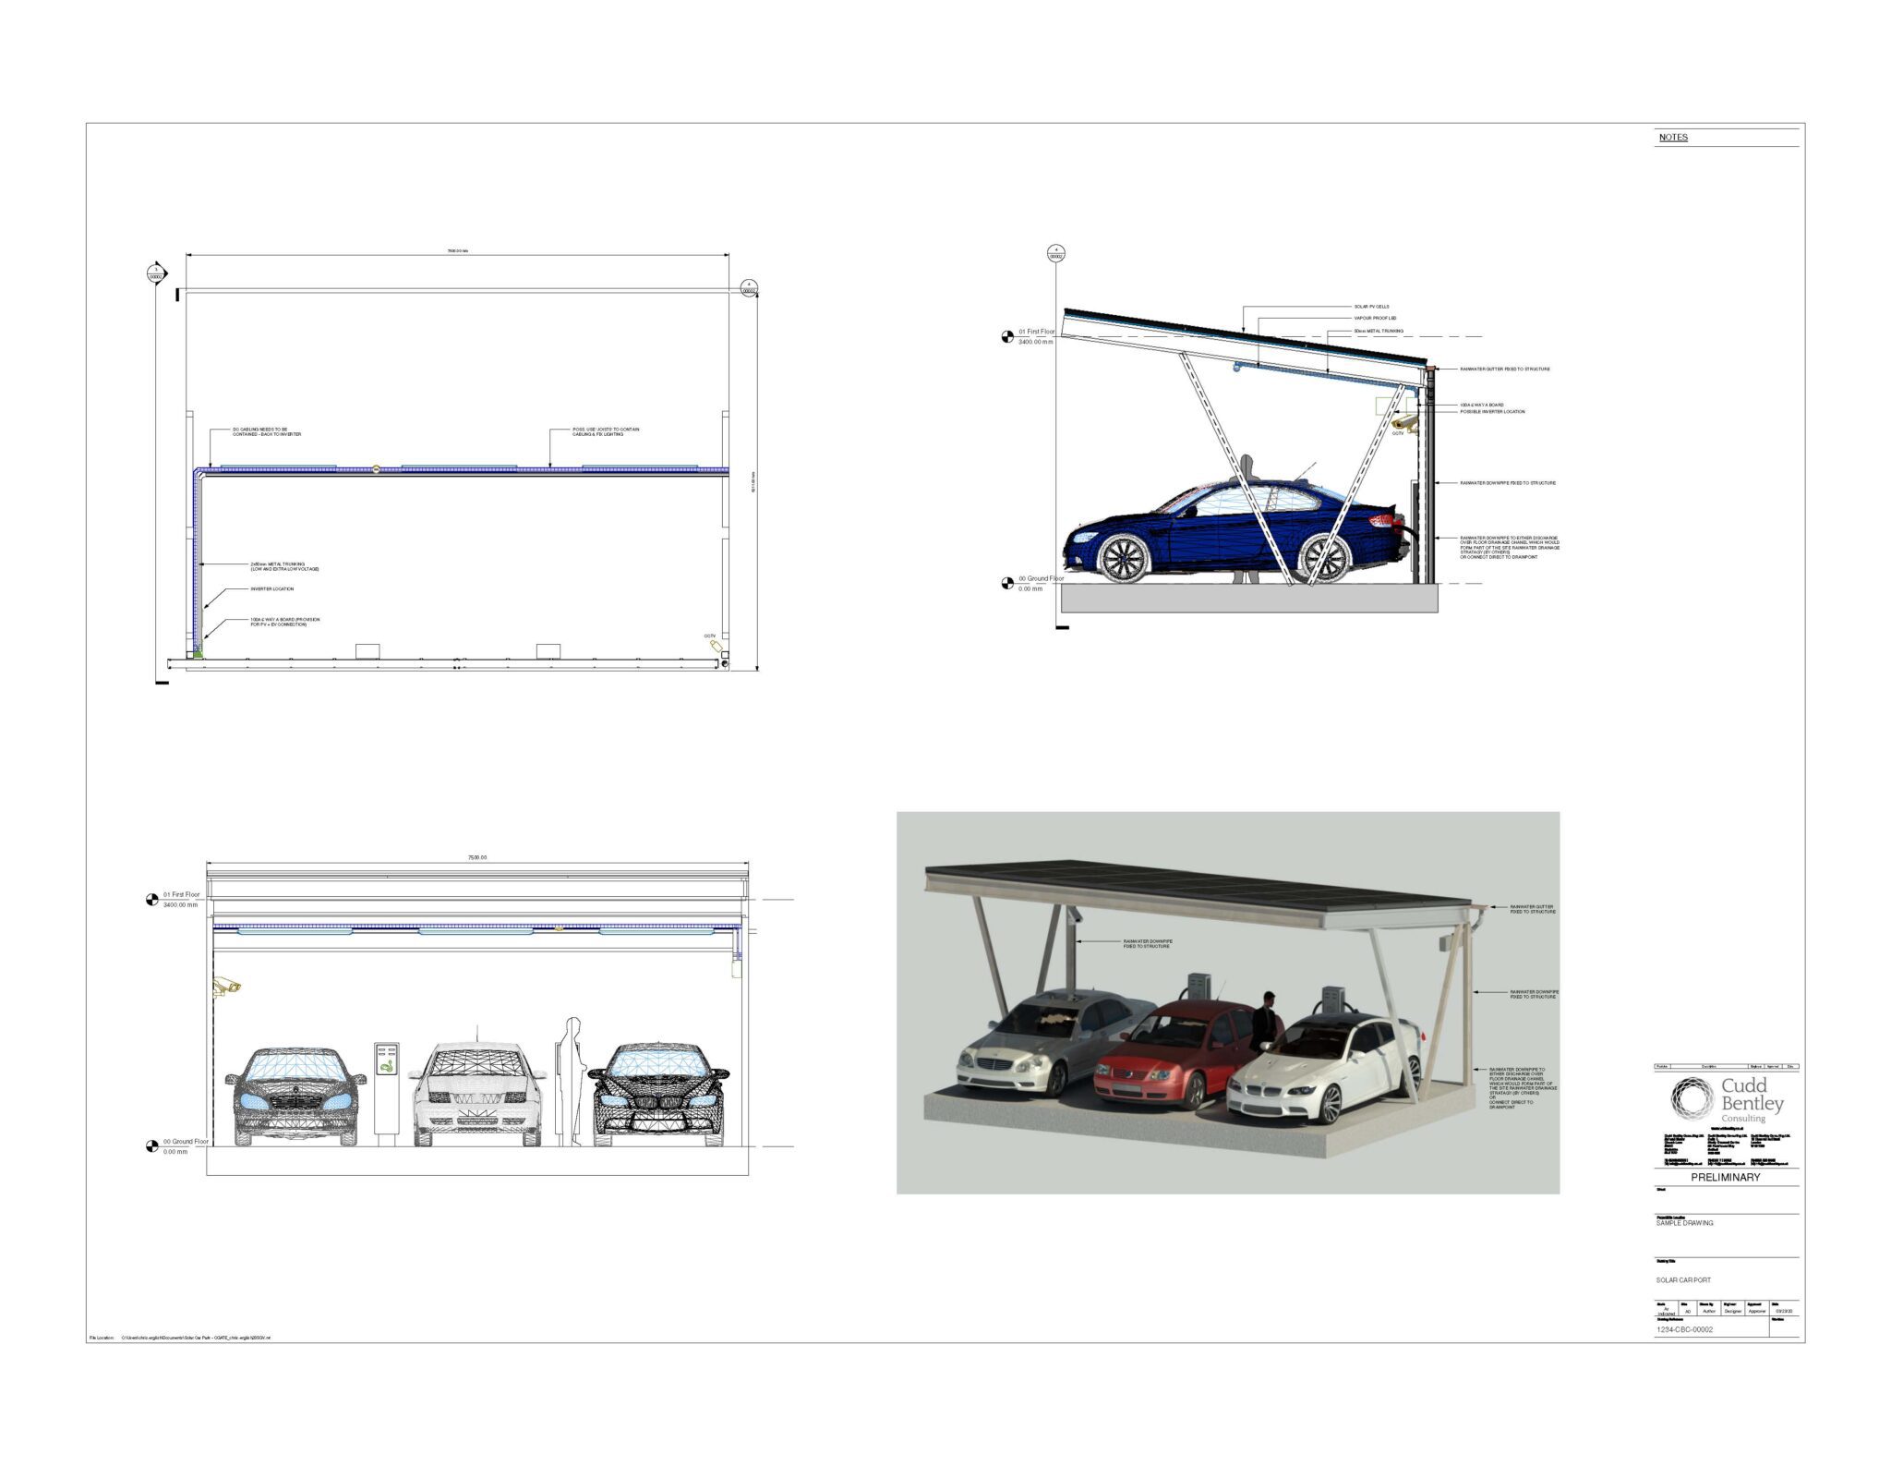1891x1466 pixels.
Task: Click the 50mm METAL TRUNKING annotation
Action: (x=1379, y=331)
